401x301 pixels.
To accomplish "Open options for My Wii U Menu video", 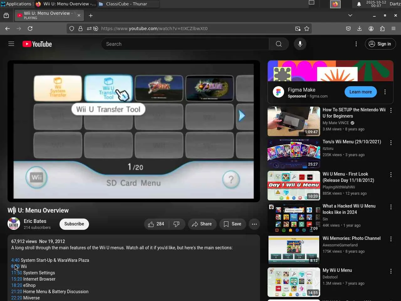I will click(391, 271).
